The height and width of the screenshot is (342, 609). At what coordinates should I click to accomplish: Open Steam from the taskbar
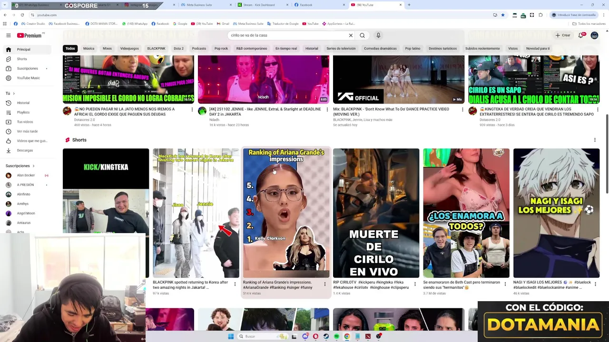click(326, 336)
